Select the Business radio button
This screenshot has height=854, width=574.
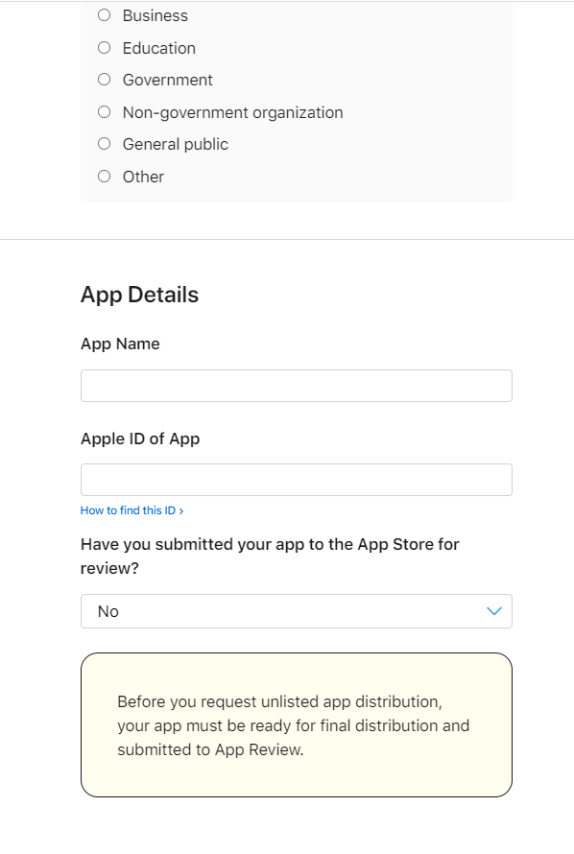coord(104,15)
